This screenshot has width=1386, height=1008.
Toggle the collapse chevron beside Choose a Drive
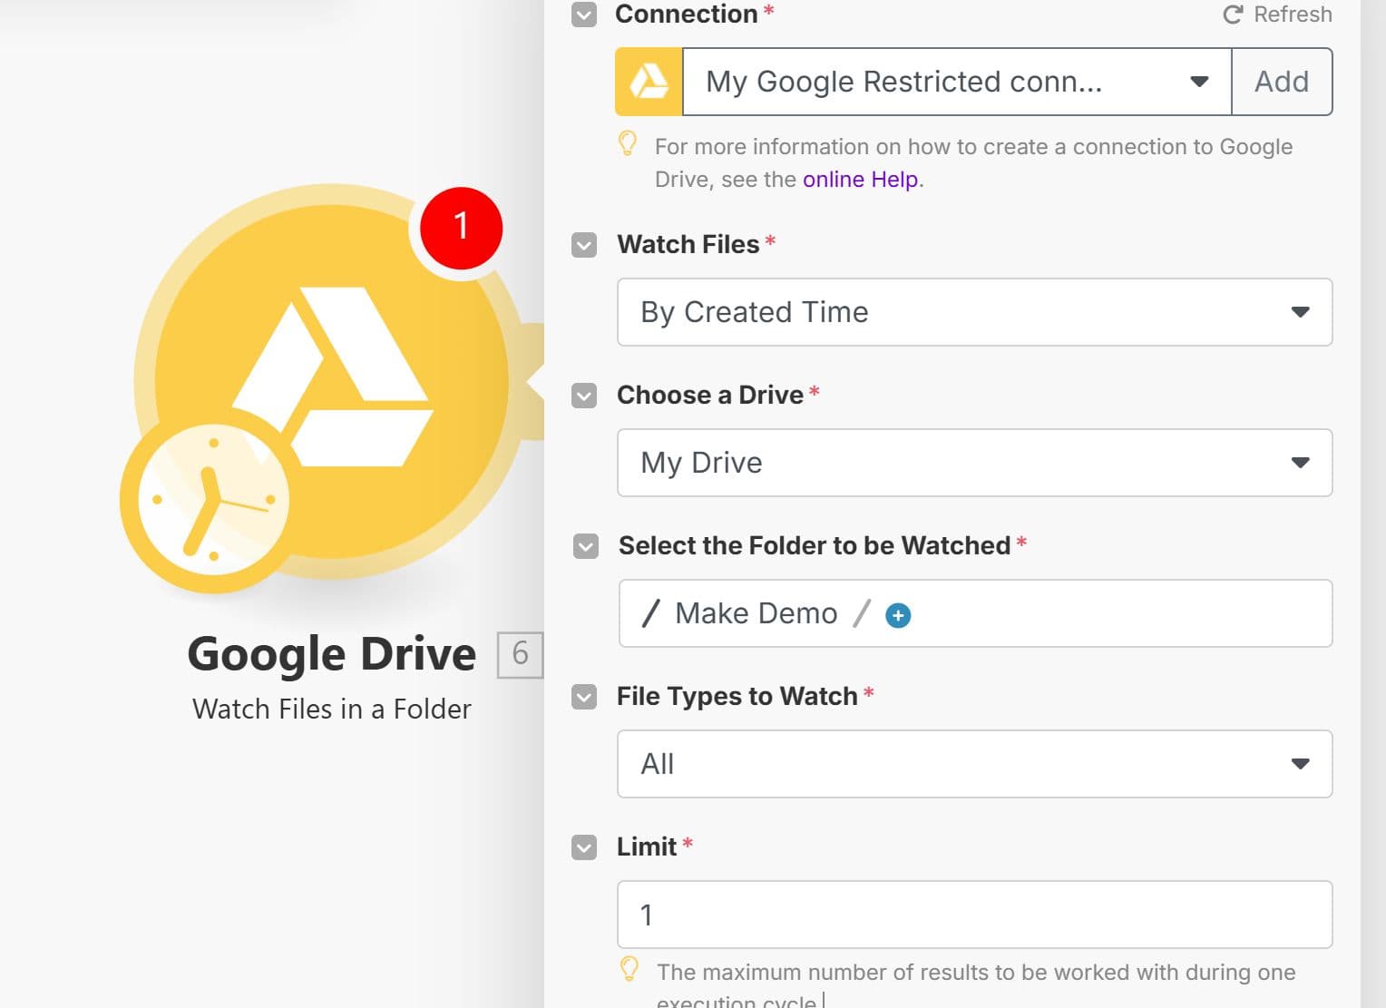click(583, 396)
